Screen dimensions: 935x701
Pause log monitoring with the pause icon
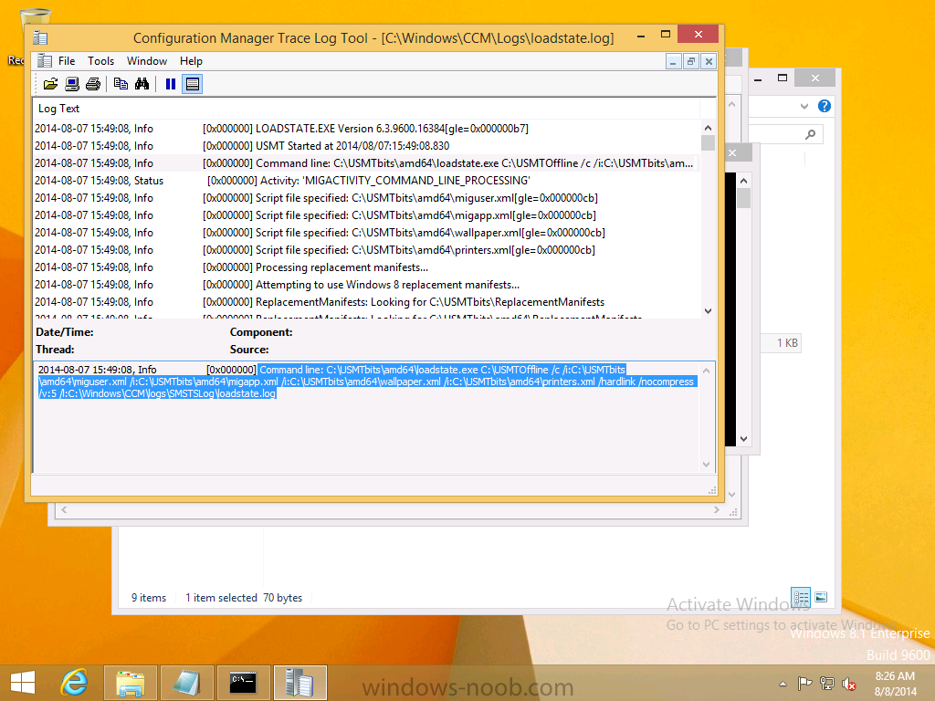click(x=171, y=84)
